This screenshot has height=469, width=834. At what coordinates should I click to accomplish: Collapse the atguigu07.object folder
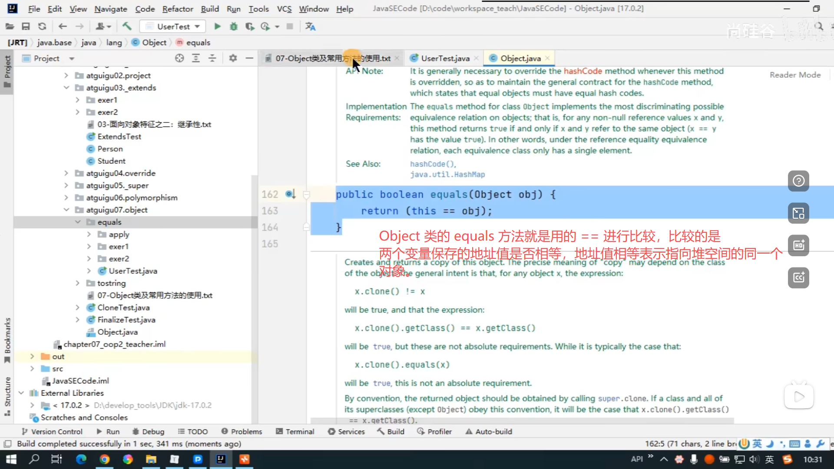[66, 210]
